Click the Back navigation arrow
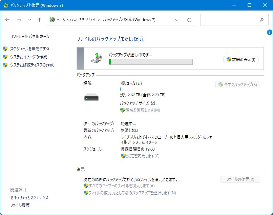Viewport: 273px width, 215px height. [7, 20]
